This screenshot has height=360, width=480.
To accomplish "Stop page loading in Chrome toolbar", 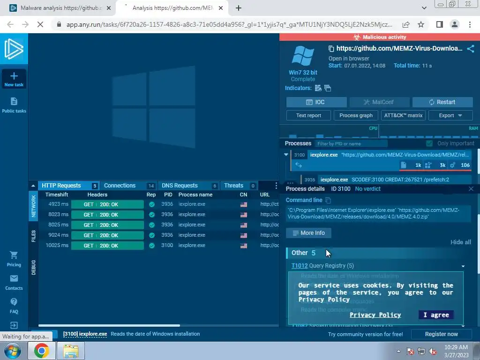I will pos(40,24).
